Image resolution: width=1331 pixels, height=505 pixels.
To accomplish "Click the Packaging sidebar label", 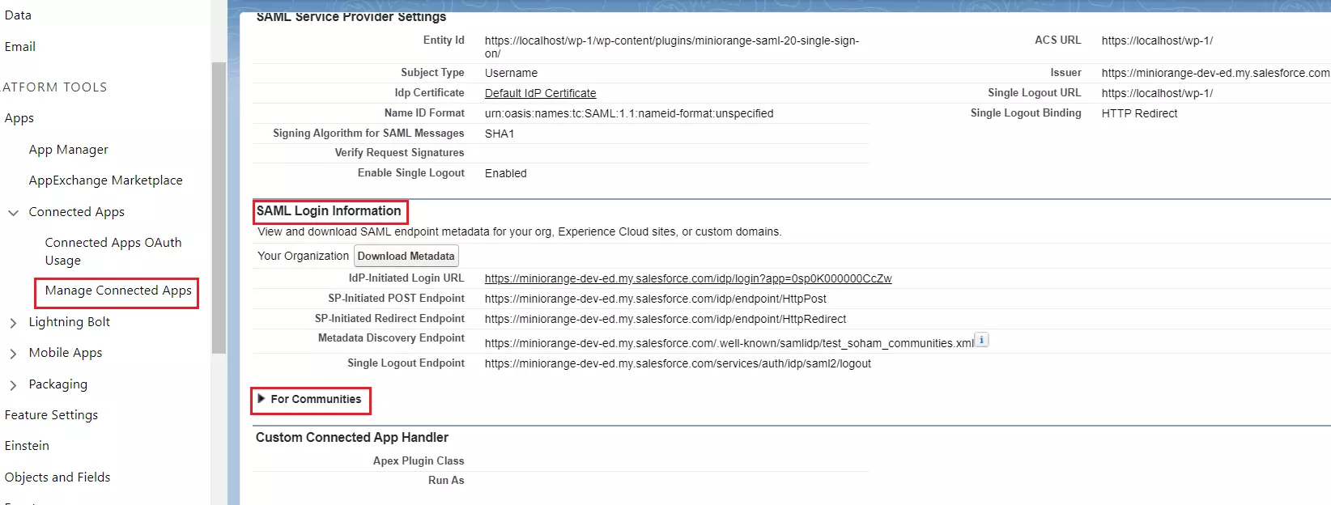I will (x=58, y=384).
